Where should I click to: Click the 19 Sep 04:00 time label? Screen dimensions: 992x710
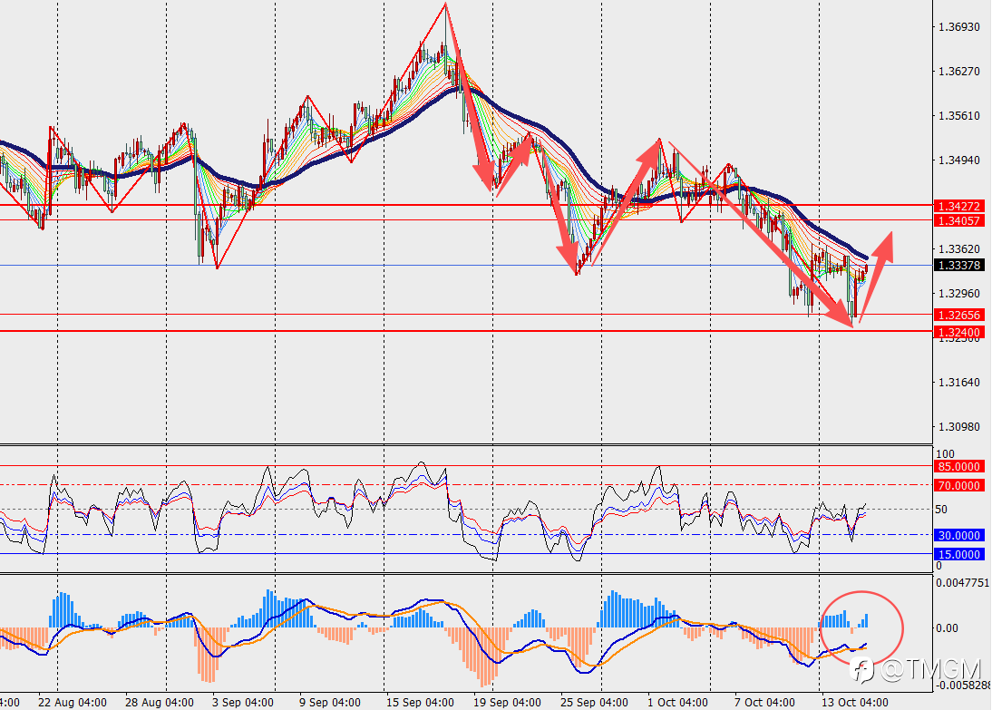point(508,703)
